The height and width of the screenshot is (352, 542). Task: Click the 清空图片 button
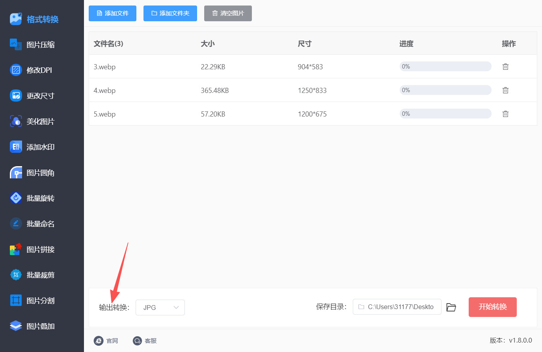tap(228, 13)
